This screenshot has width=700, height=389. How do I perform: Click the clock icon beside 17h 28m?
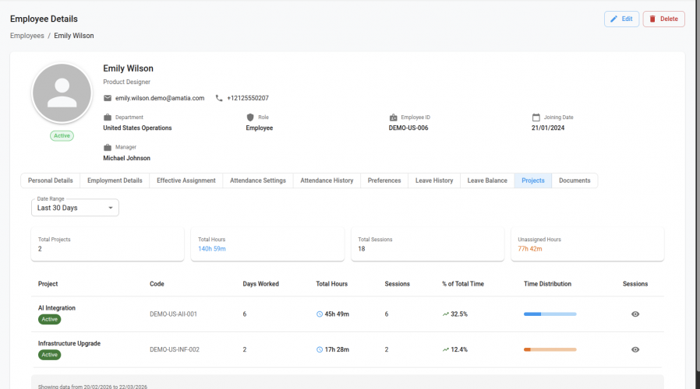point(320,350)
